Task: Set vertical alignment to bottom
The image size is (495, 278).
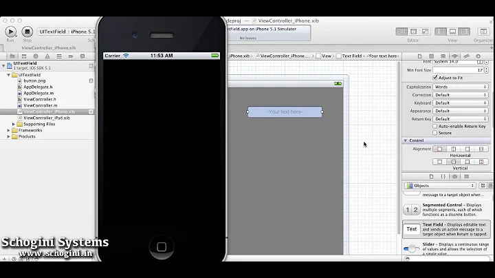Action: pos(467,162)
